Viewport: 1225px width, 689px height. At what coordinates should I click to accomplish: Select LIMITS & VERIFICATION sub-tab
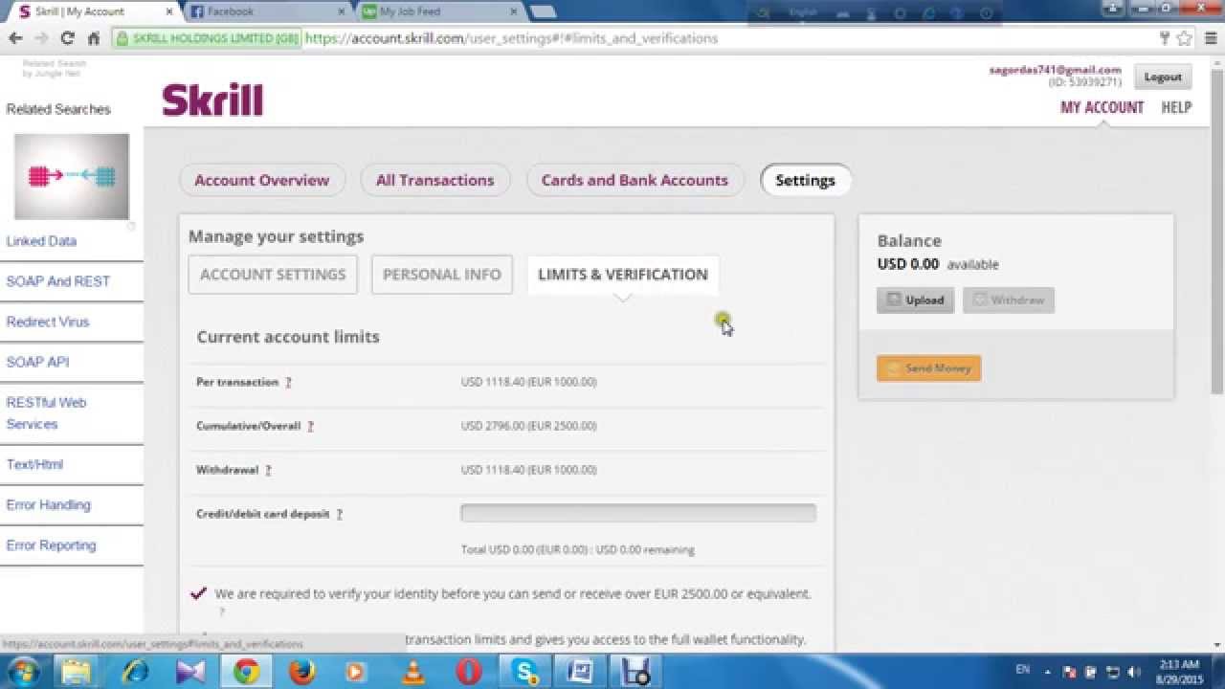(x=623, y=275)
